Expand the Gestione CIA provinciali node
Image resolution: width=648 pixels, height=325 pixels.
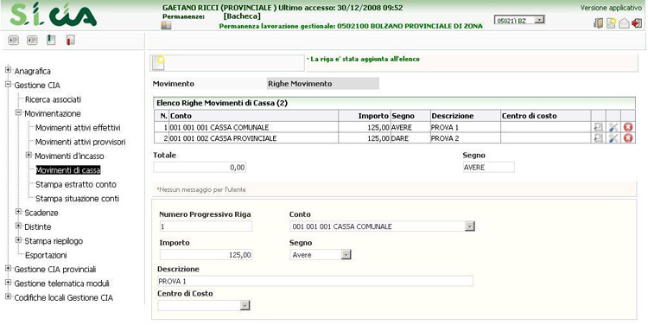pyautogui.click(x=8, y=269)
